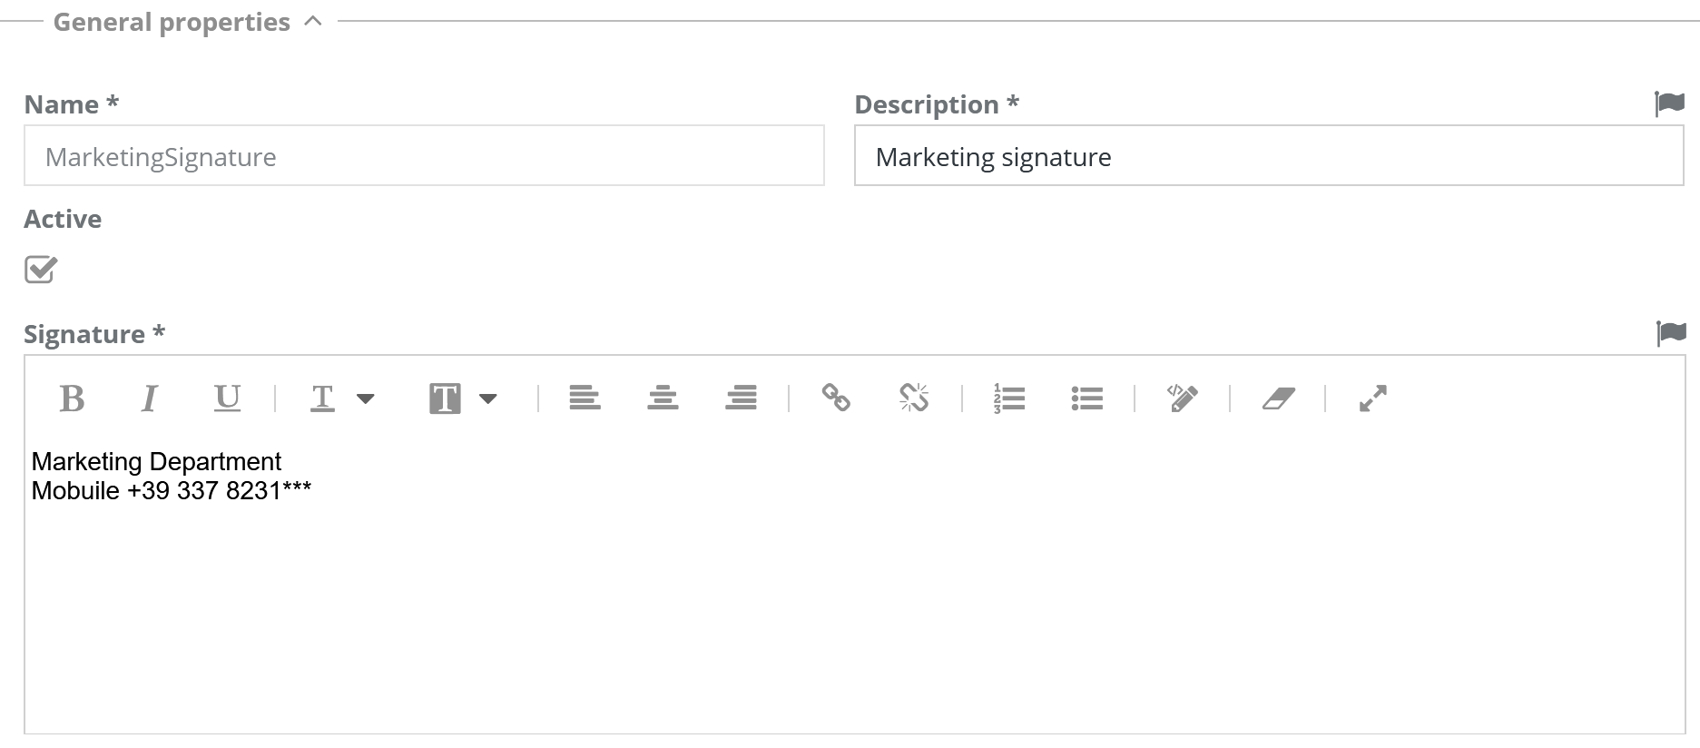Uncheck the Active checkbox

(x=41, y=270)
